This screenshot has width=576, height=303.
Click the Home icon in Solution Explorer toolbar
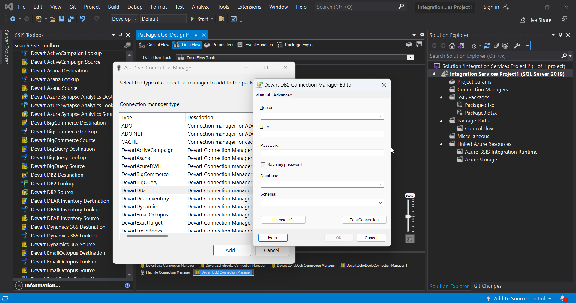452,46
